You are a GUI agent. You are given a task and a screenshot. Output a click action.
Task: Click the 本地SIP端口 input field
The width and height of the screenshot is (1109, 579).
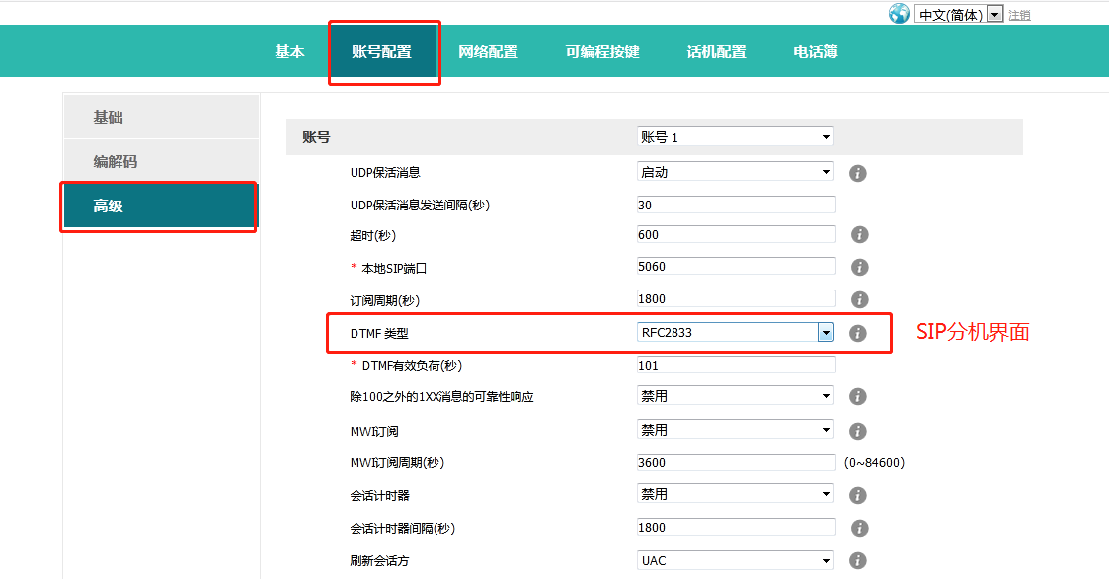pos(737,267)
